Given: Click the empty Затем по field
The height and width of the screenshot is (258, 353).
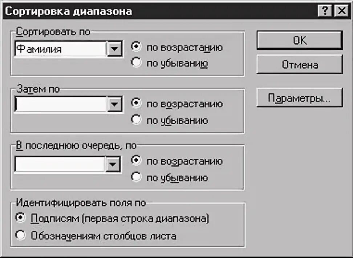Looking at the screenshot, I should tap(60, 104).
